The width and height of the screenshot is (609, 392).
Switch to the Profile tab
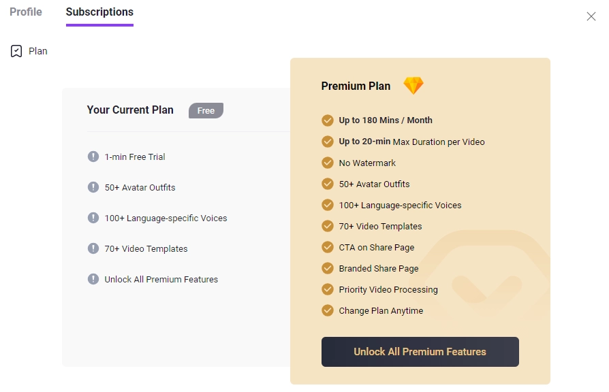26,12
